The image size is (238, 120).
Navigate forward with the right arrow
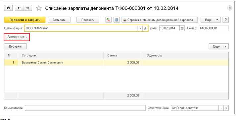click(x=27, y=8)
